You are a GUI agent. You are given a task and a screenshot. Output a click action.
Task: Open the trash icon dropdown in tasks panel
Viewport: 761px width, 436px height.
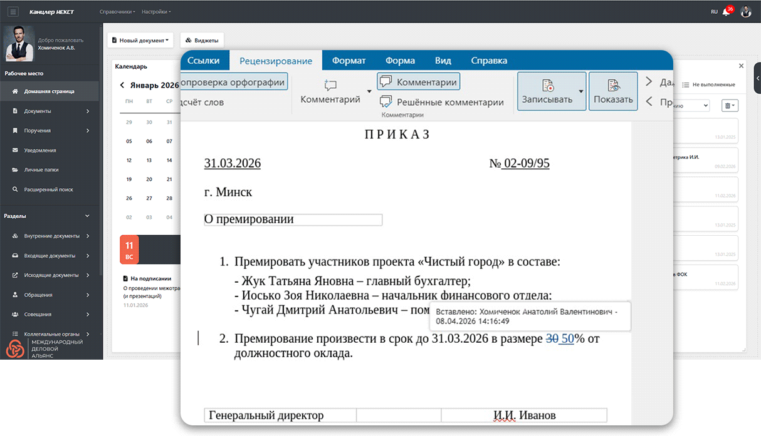[730, 106]
